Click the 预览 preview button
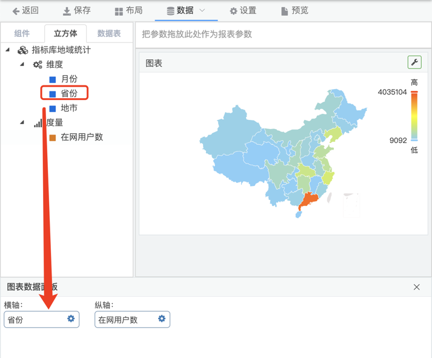Image resolution: width=432 pixels, height=358 pixels. coord(294,10)
